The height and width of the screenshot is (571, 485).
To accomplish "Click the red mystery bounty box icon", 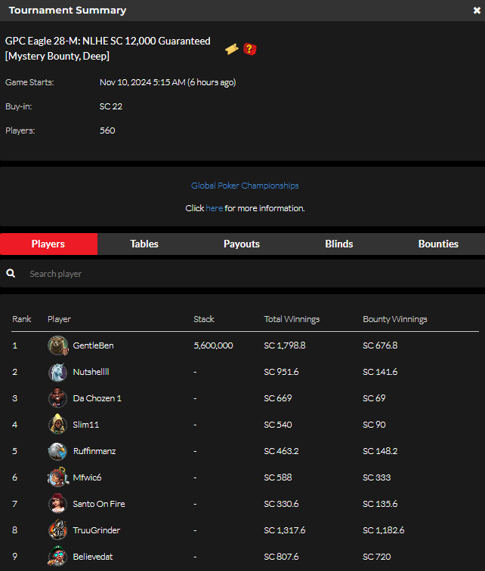I will click(x=250, y=49).
